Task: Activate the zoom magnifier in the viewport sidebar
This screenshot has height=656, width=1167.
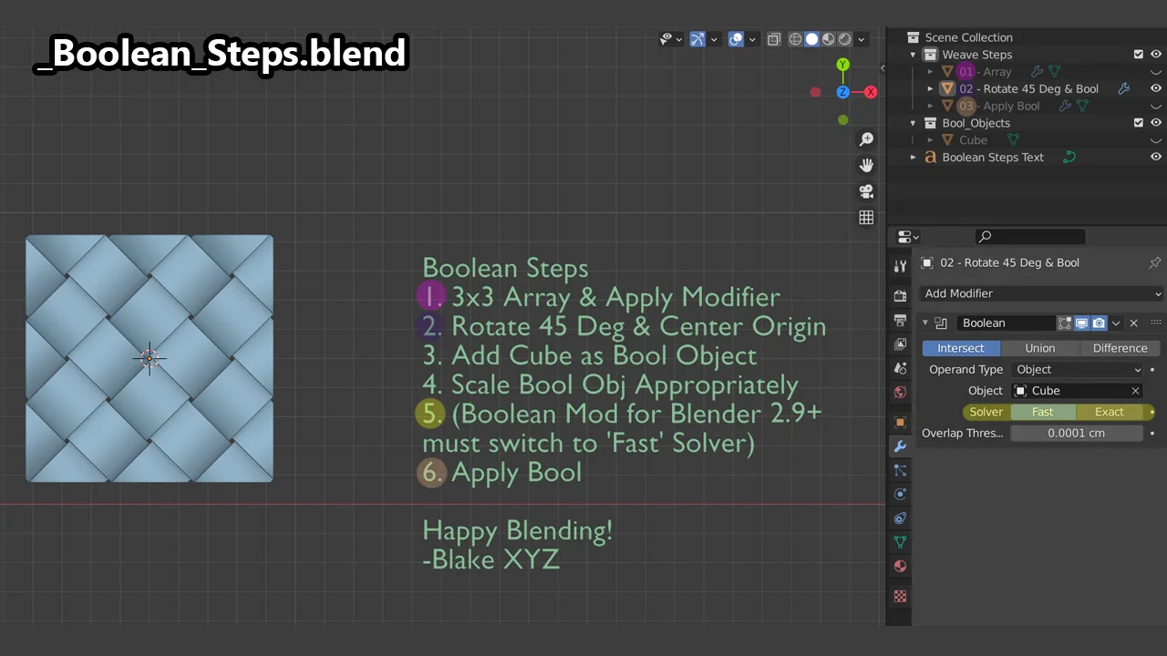Action: (866, 138)
